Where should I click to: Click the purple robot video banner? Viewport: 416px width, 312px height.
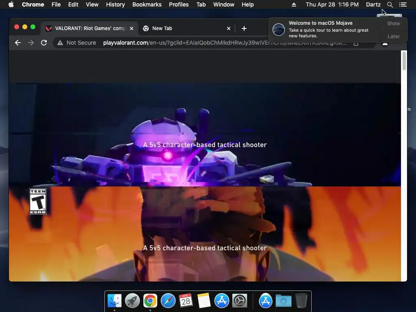205,135
